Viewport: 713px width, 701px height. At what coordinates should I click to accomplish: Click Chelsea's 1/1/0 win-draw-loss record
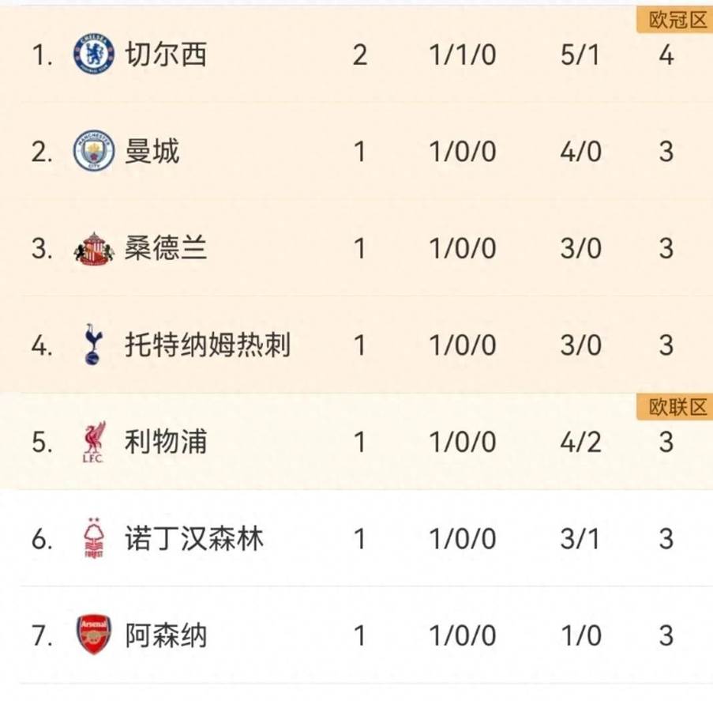pos(463,55)
